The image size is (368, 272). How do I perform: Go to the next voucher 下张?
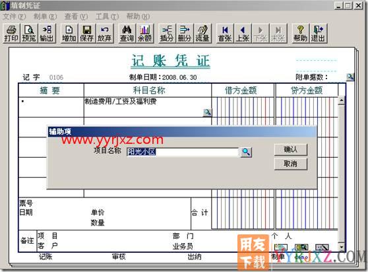coord(261,34)
